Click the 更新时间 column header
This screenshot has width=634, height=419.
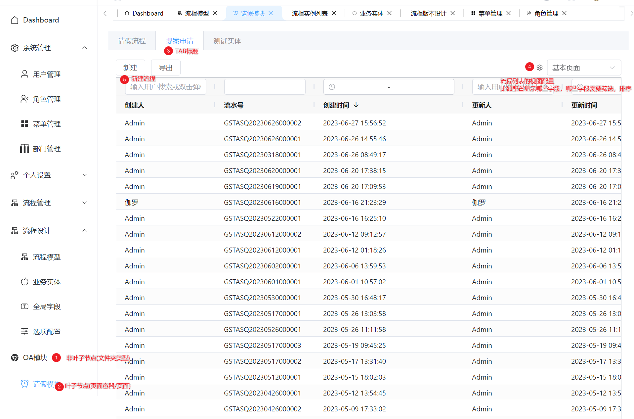[584, 105]
